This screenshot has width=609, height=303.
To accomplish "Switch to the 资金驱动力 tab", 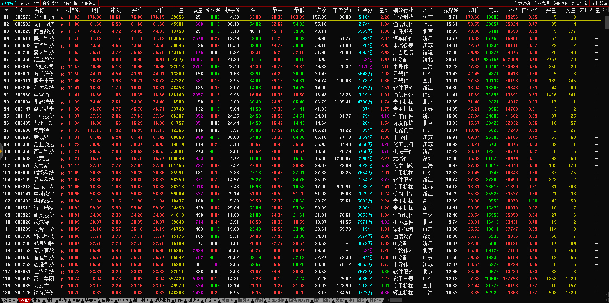I will (30, 3).
